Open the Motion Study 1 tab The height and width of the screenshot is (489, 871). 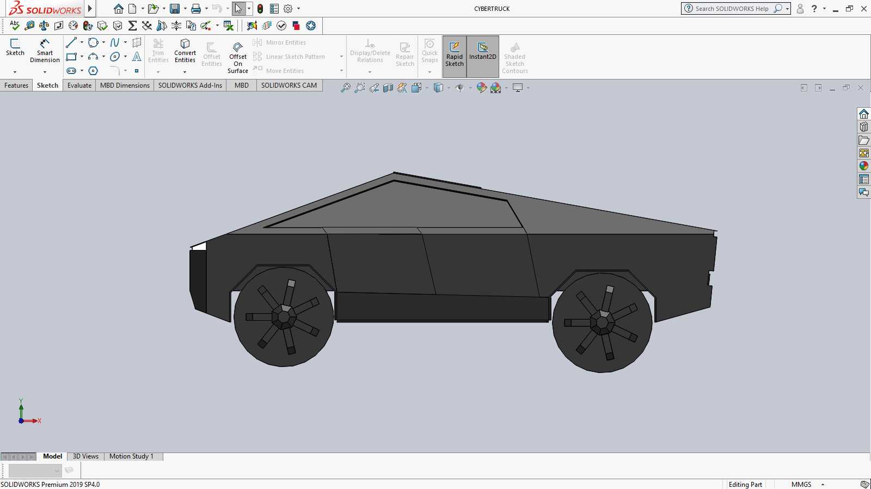(x=131, y=456)
